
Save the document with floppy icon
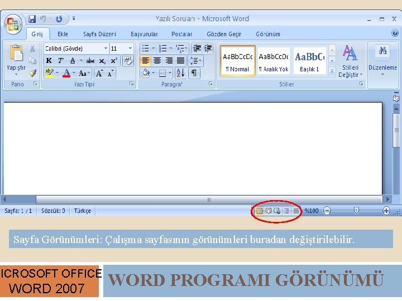[x=32, y=19]
